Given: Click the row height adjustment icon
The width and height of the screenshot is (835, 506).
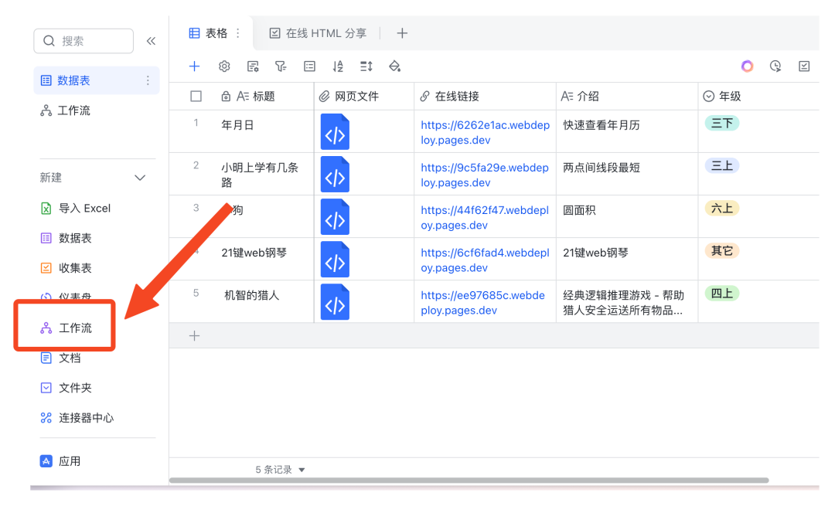Looking at the screenshot, I should [366, 66].
